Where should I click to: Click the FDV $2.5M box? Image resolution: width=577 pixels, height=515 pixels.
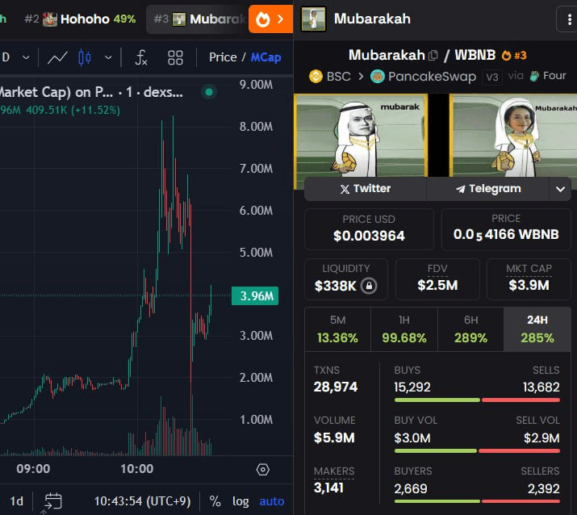(x=437, y=279)
